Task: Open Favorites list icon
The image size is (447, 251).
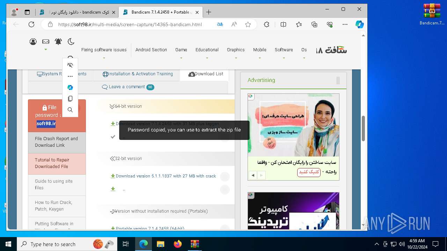Action: pos(299,24)
